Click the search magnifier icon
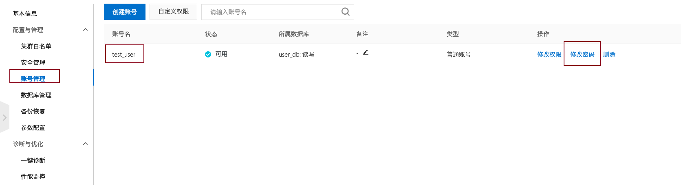The height and width of the screenshot is (185, 681). tap(346, 12)
